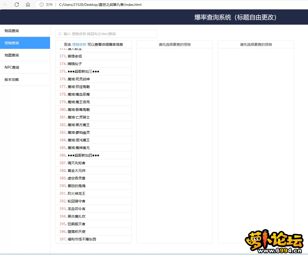308x255 pixels.
Task: Select monster 376. 魔域·死灵战神
Action: 93,79
